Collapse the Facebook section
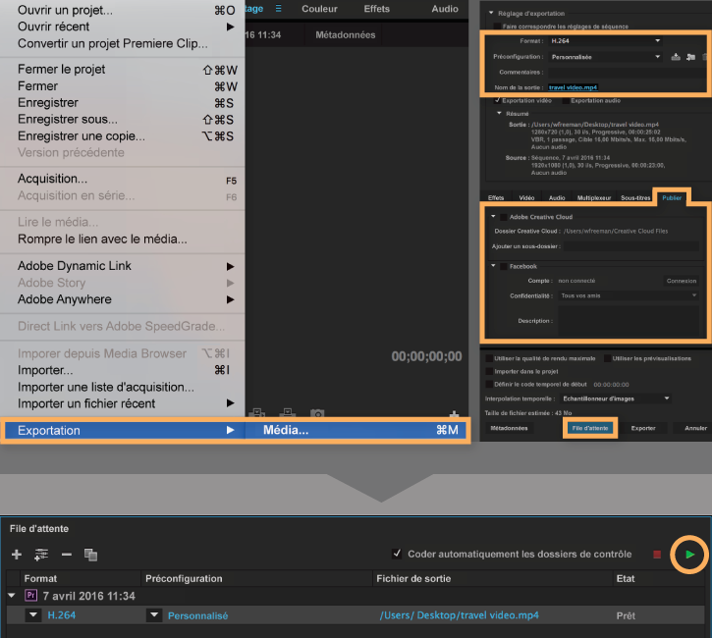712x638 pixels. click(x=493, y=266)
